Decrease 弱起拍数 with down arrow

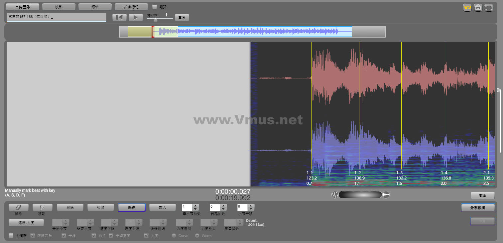coord(223,209)
